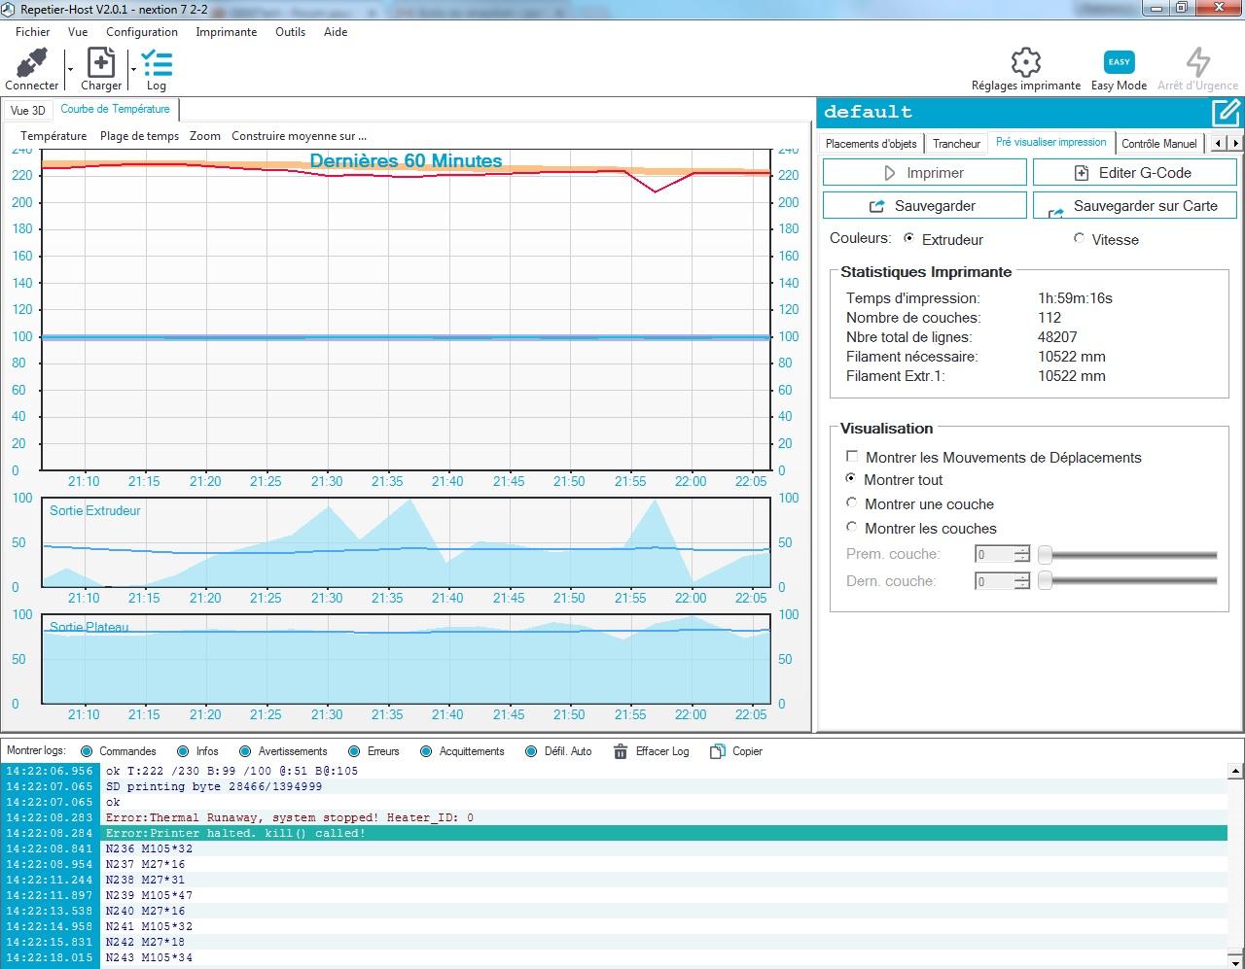
Task: Expand the Charger dropdown arrow
Action: (133, 70)
